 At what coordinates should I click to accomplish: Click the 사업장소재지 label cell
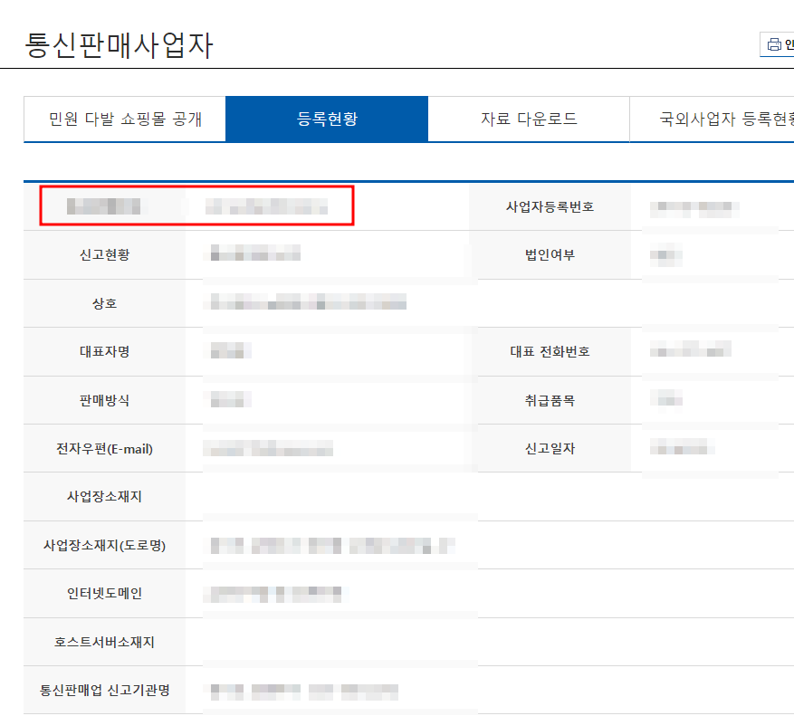click(x=104, y=496)
